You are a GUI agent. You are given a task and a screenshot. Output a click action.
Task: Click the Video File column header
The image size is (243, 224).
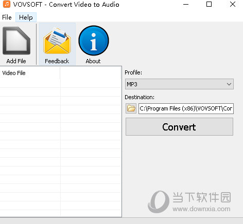pyautogui.click(x=30, y=73)
